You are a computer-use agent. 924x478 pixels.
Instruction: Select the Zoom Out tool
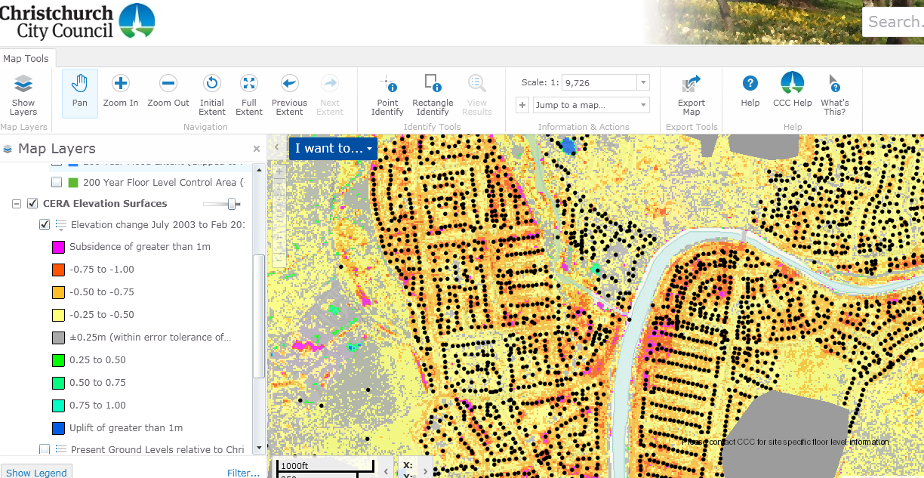(168, 91)
